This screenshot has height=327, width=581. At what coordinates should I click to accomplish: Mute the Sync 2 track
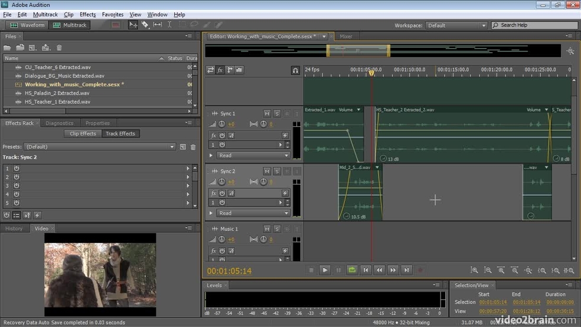(267, 171)
